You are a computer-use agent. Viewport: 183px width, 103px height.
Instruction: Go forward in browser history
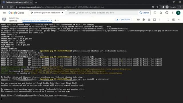tap(7, 7)
